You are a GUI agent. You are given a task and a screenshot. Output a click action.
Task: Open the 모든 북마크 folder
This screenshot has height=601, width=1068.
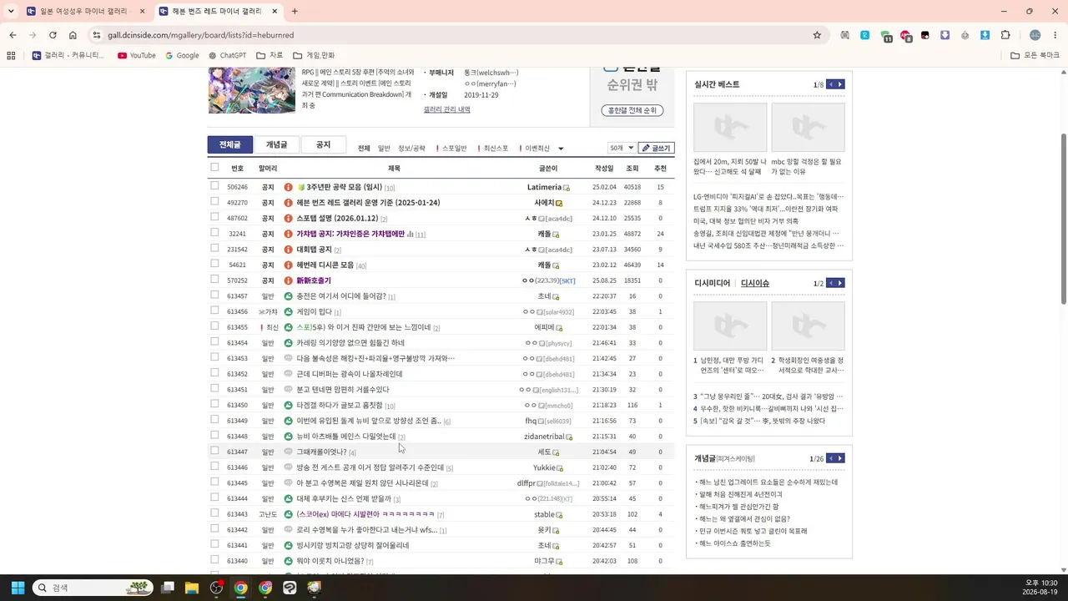[x=1035, y=55]
